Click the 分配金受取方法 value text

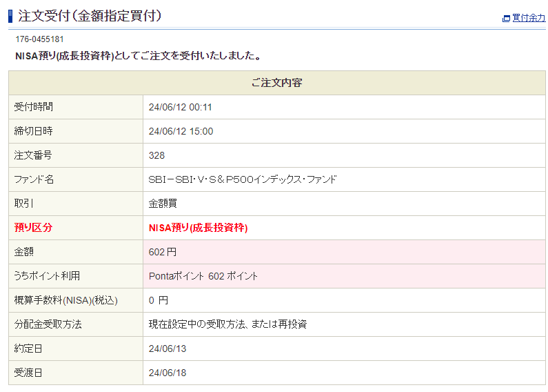(227, 324)
